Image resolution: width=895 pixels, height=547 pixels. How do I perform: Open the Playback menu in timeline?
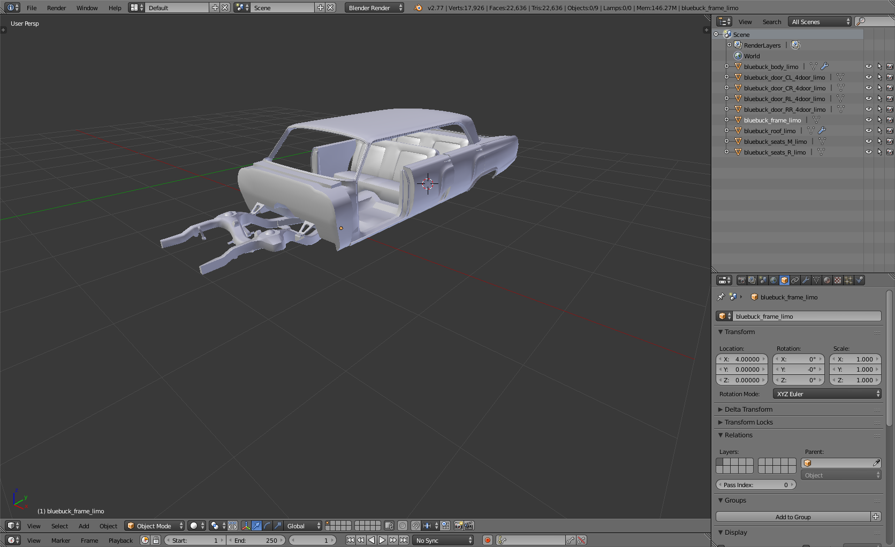pos(120,541)
